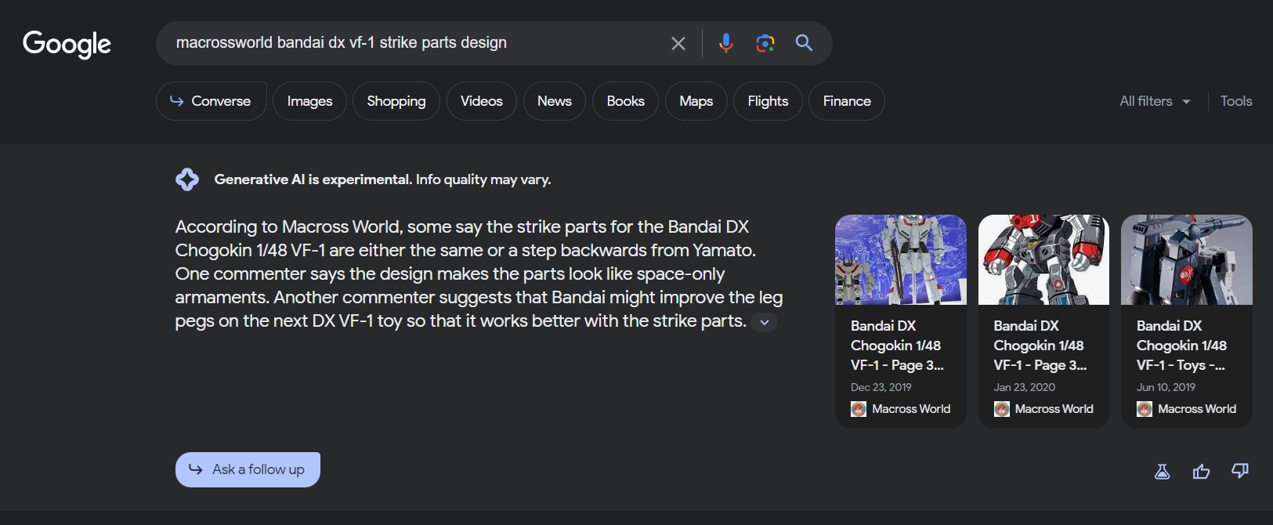Open the Tools option

pos(1236,101)
